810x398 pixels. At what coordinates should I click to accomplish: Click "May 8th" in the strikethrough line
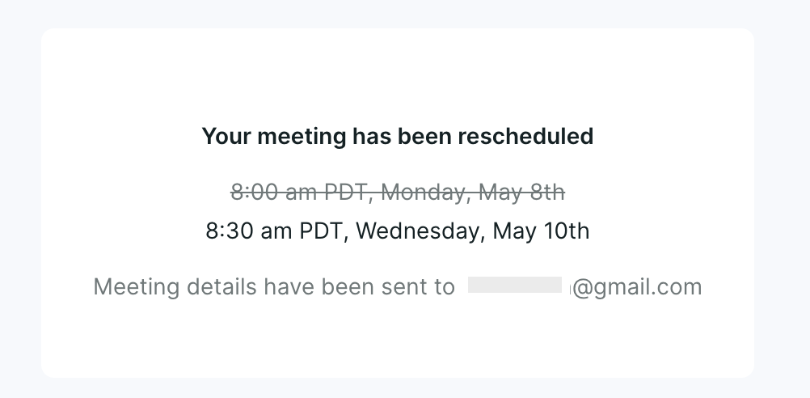[521, 193]
